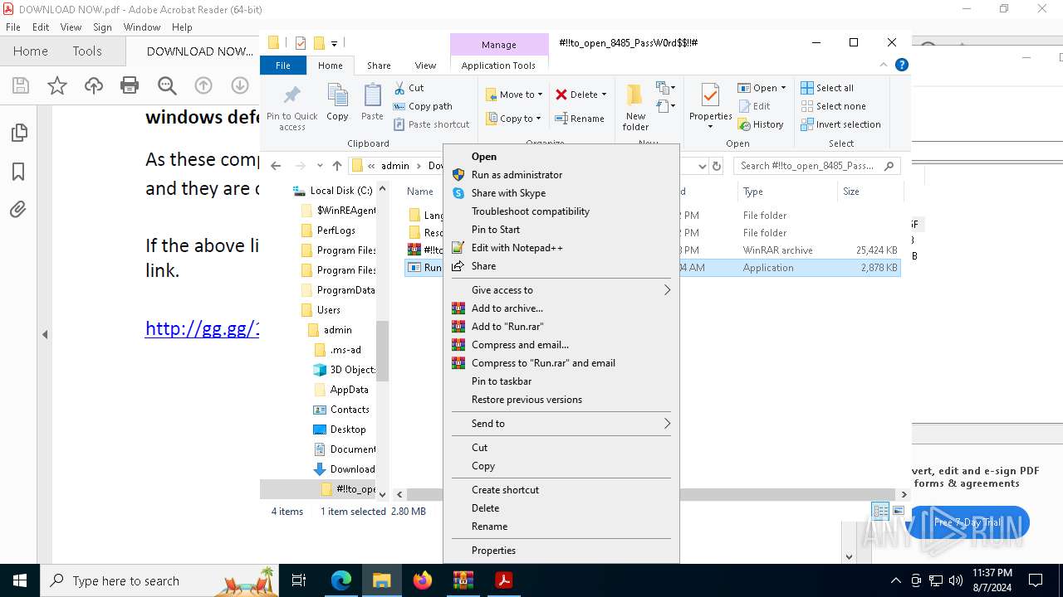Viewport: 1063px width, 597px height.
Task: Switch to the Share ribbon tab
Action: (x=379, y=66)
